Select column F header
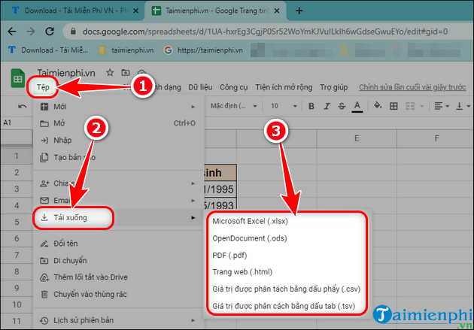Image resolution: width=474 pixels, height=330 pixels. (x=436, y=138)
